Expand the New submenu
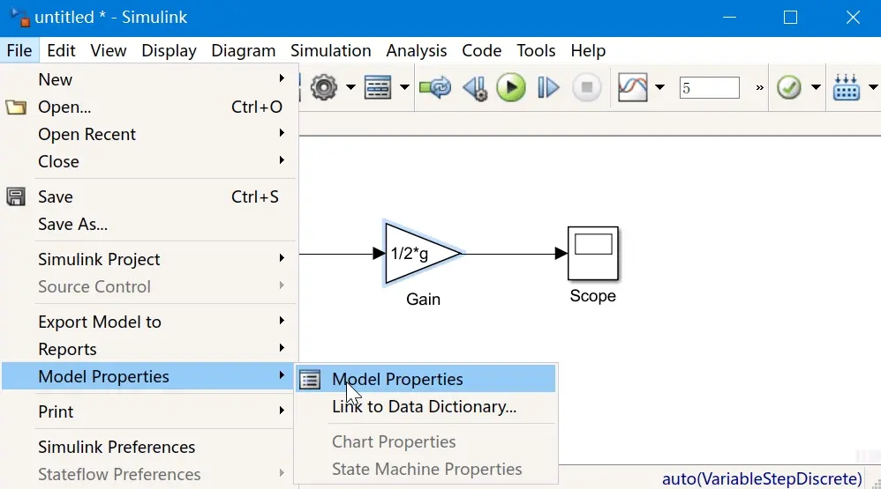Screen dimensions: 881x489 (x=149, y=79)
